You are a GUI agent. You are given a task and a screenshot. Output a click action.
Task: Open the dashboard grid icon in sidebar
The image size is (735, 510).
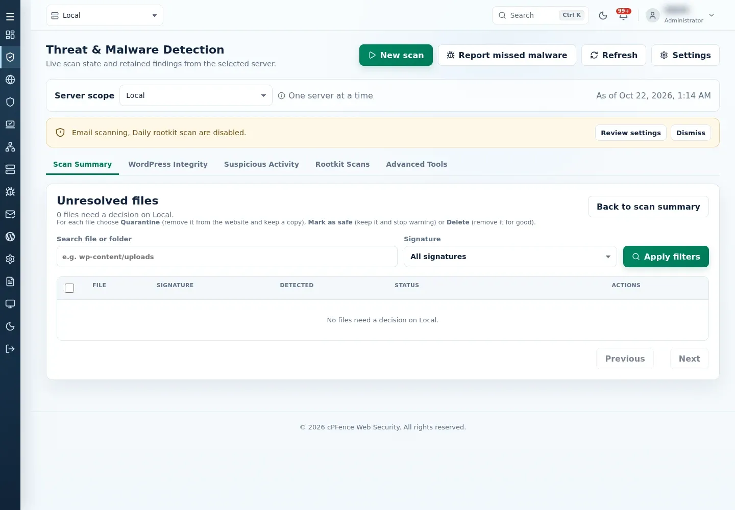click(x=10, y=35)
